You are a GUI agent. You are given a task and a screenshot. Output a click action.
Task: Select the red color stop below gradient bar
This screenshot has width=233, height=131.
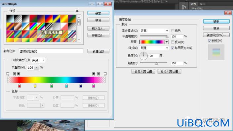pyautogui.click(x=19, y=86)
